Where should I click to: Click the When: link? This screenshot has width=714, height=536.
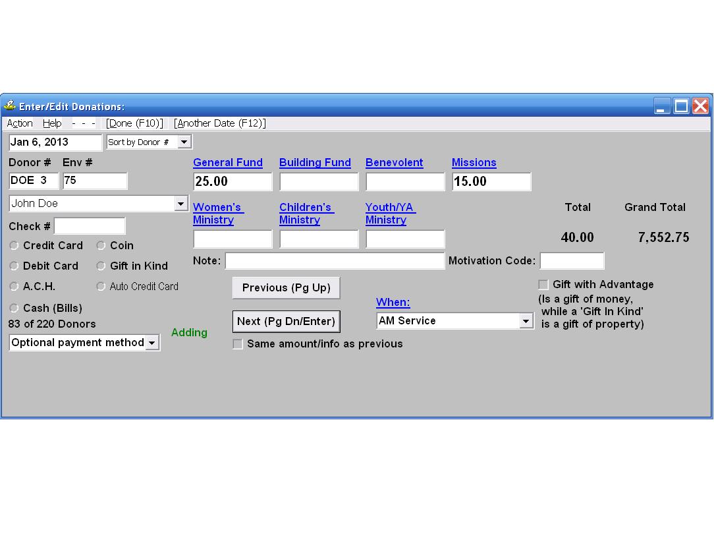click(x=393, y=302)
